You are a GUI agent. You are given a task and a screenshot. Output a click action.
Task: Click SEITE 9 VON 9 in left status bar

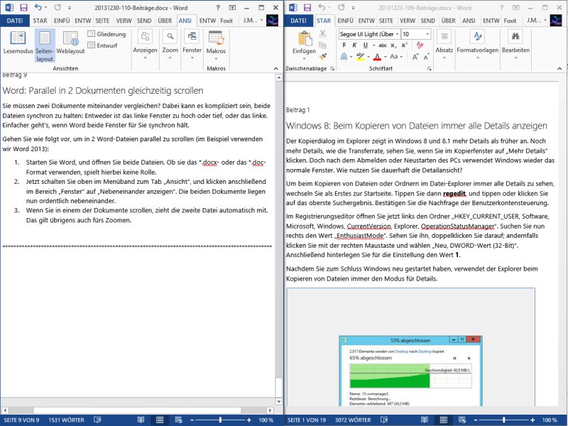click(x=21, y=420)
